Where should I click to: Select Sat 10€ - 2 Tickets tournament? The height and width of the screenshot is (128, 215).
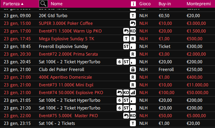[57, 123]
